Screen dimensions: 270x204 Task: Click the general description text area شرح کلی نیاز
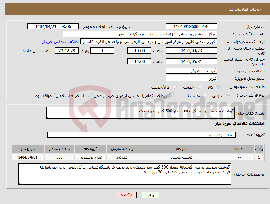point(140,113)
